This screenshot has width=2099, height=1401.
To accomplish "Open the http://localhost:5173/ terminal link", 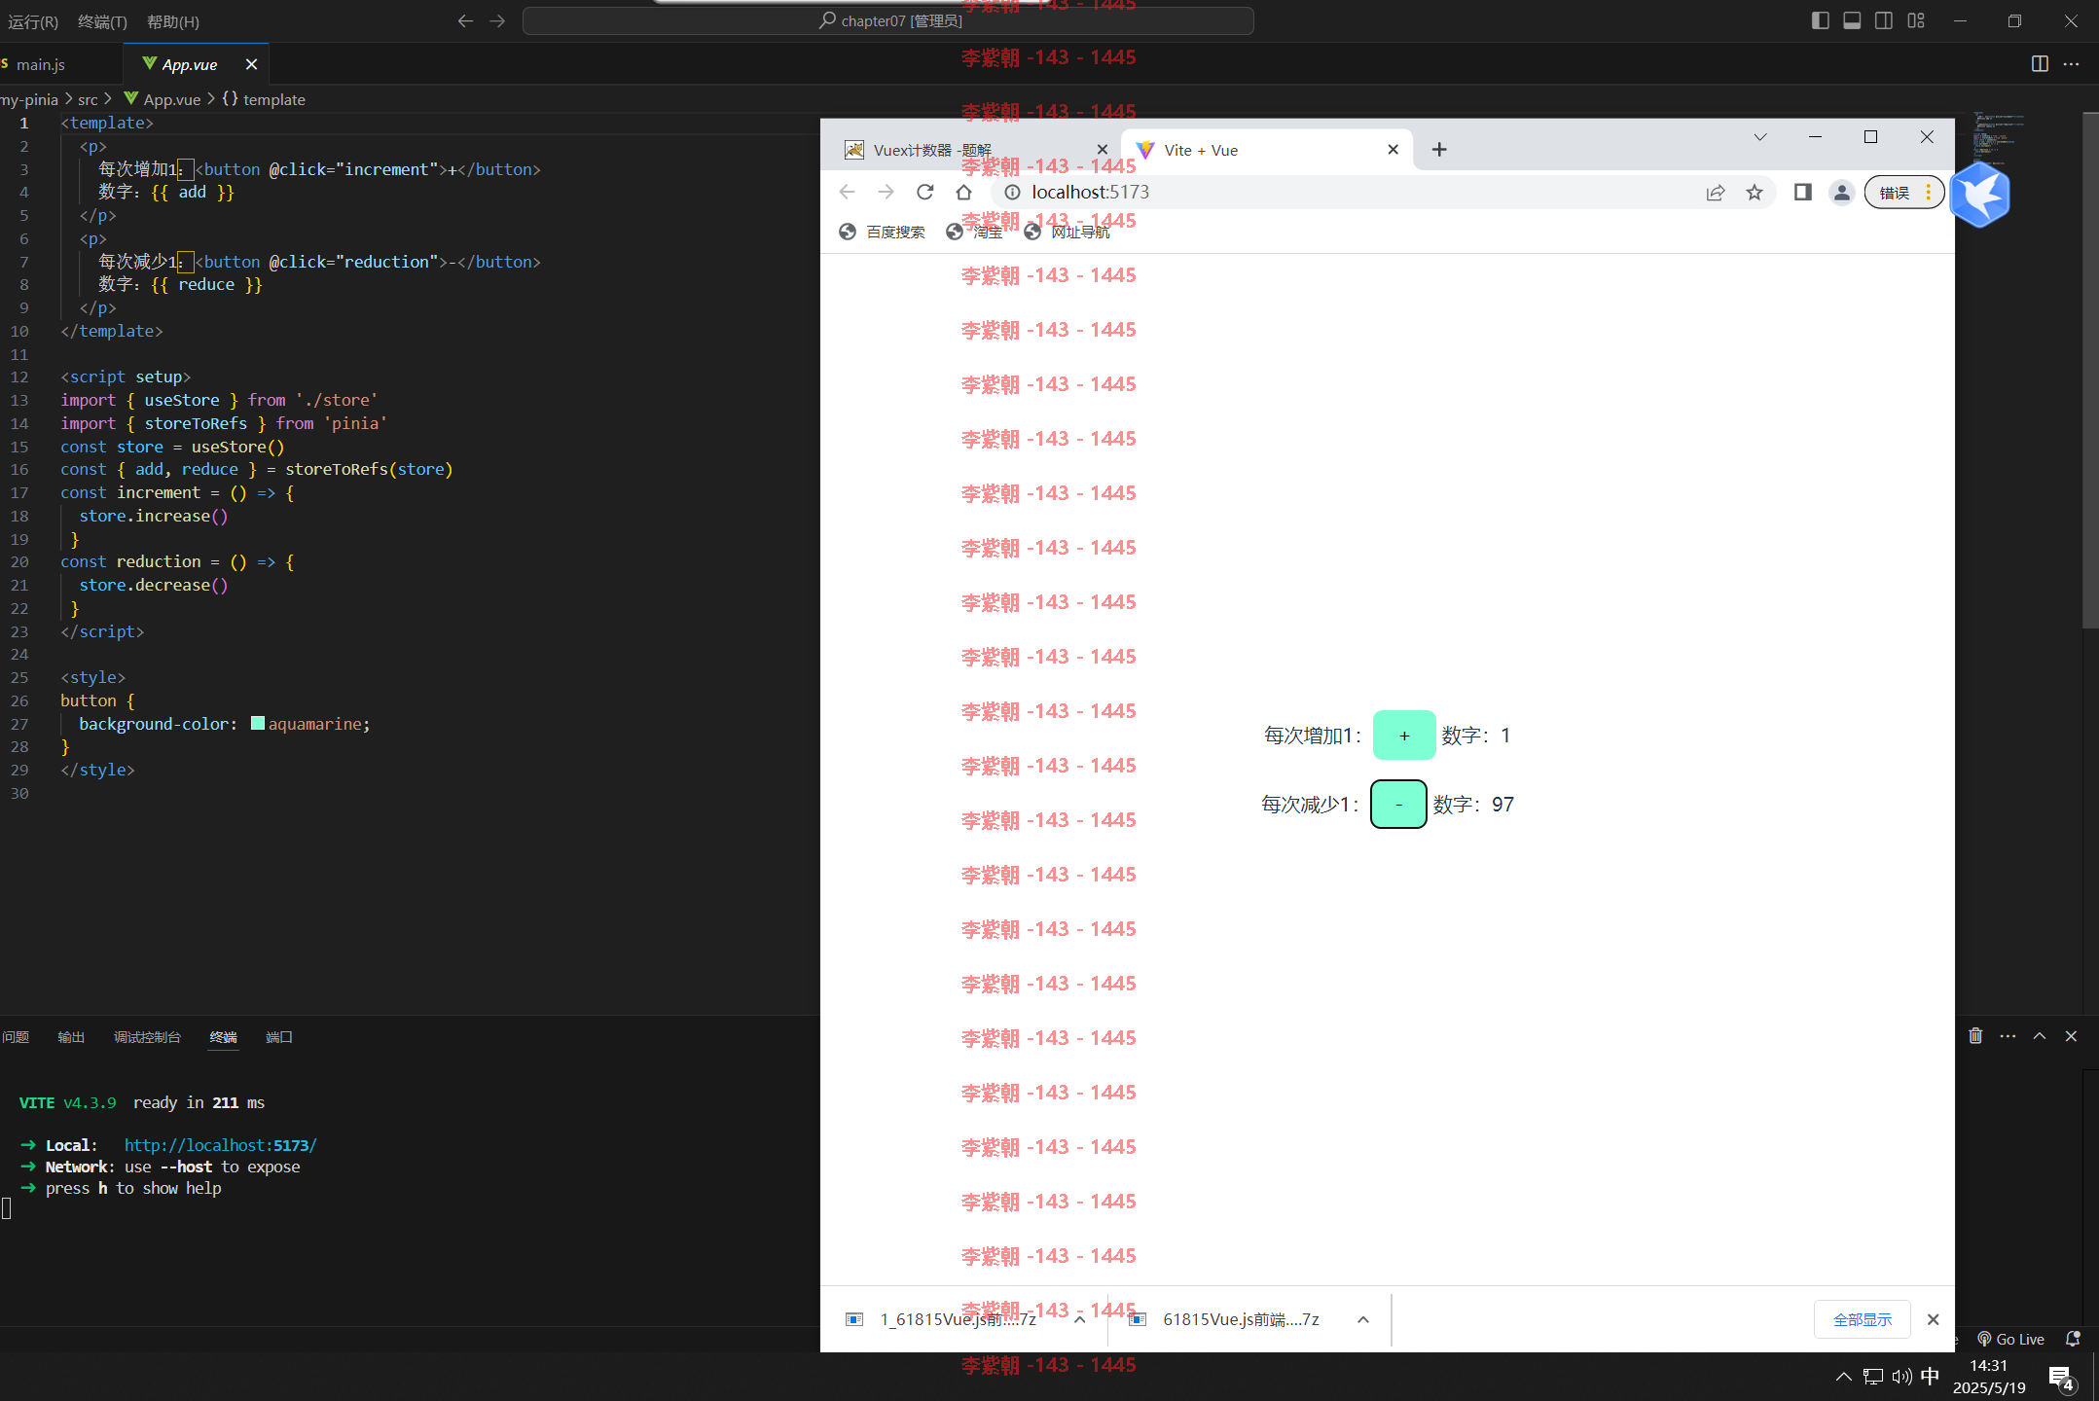I will 221,1145.
